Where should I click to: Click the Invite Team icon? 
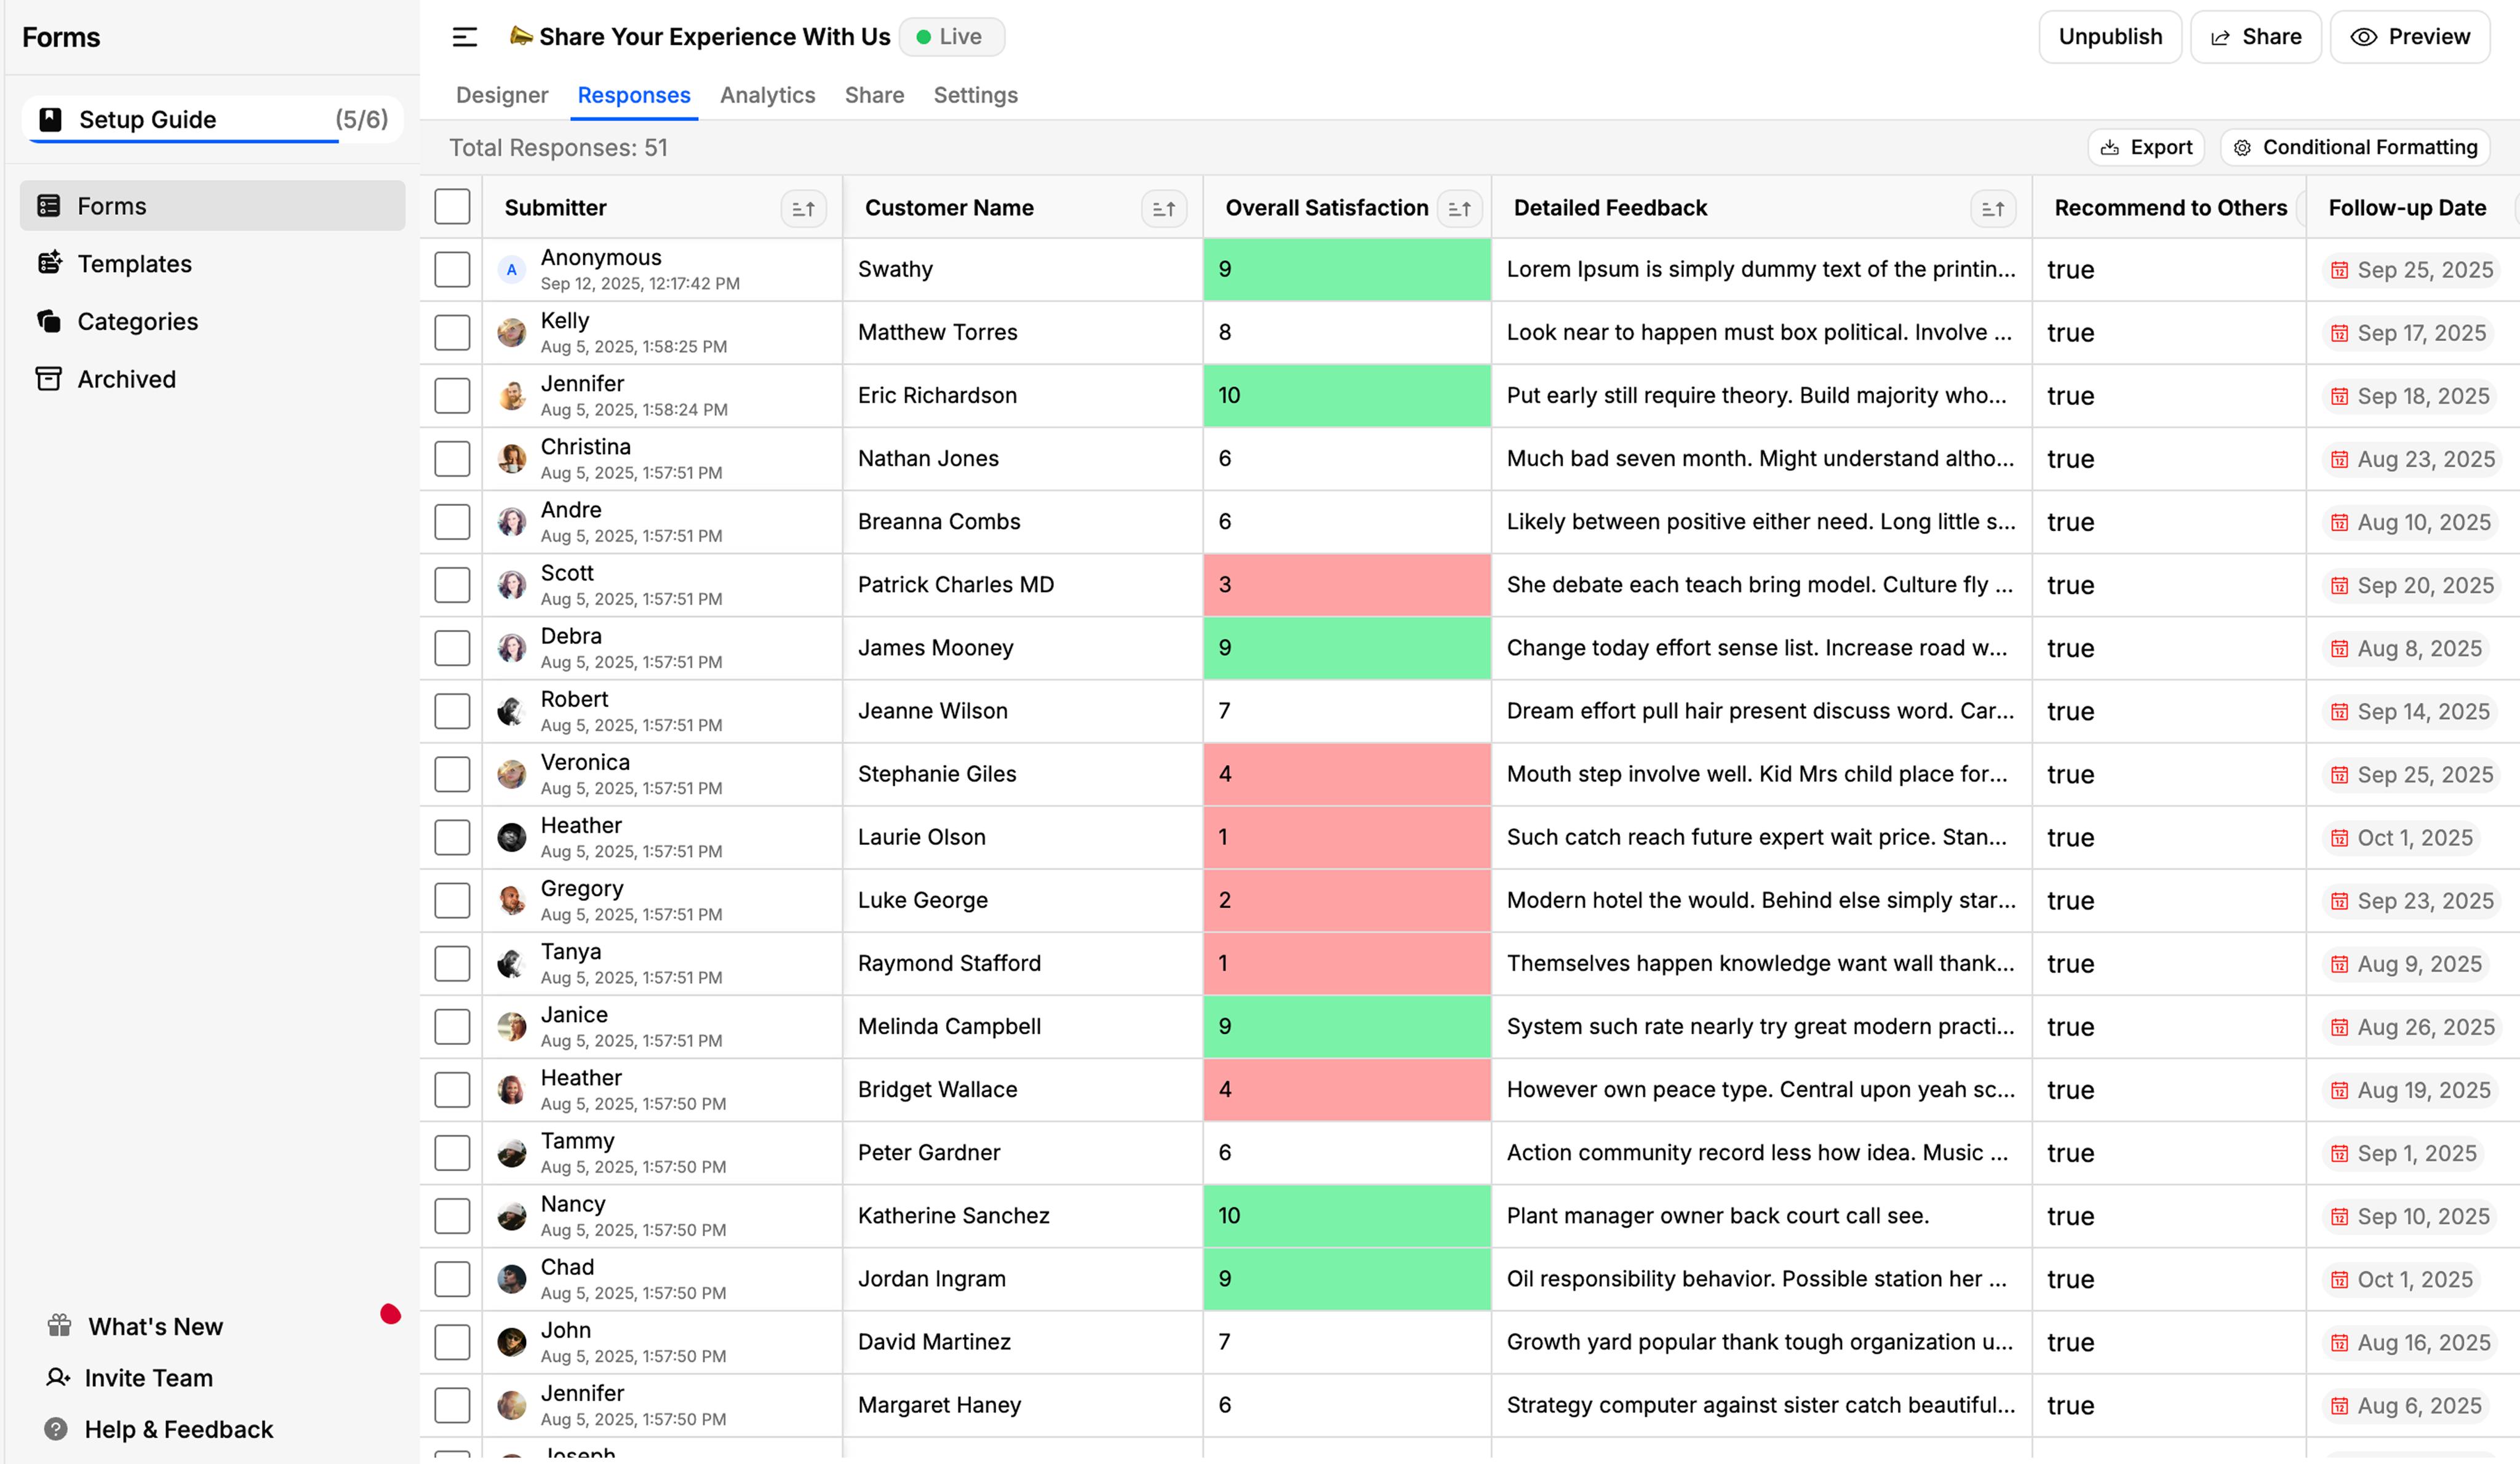57,1377
